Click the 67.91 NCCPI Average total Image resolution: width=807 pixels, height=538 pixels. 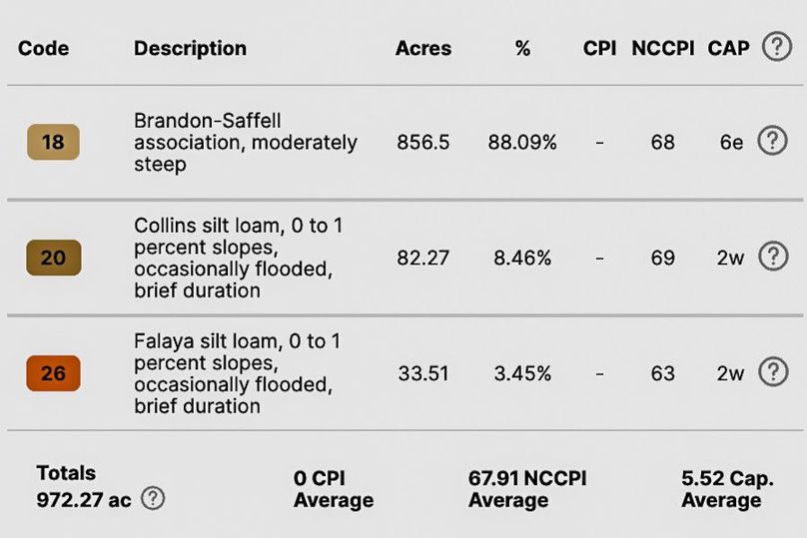tap(527, 489)
